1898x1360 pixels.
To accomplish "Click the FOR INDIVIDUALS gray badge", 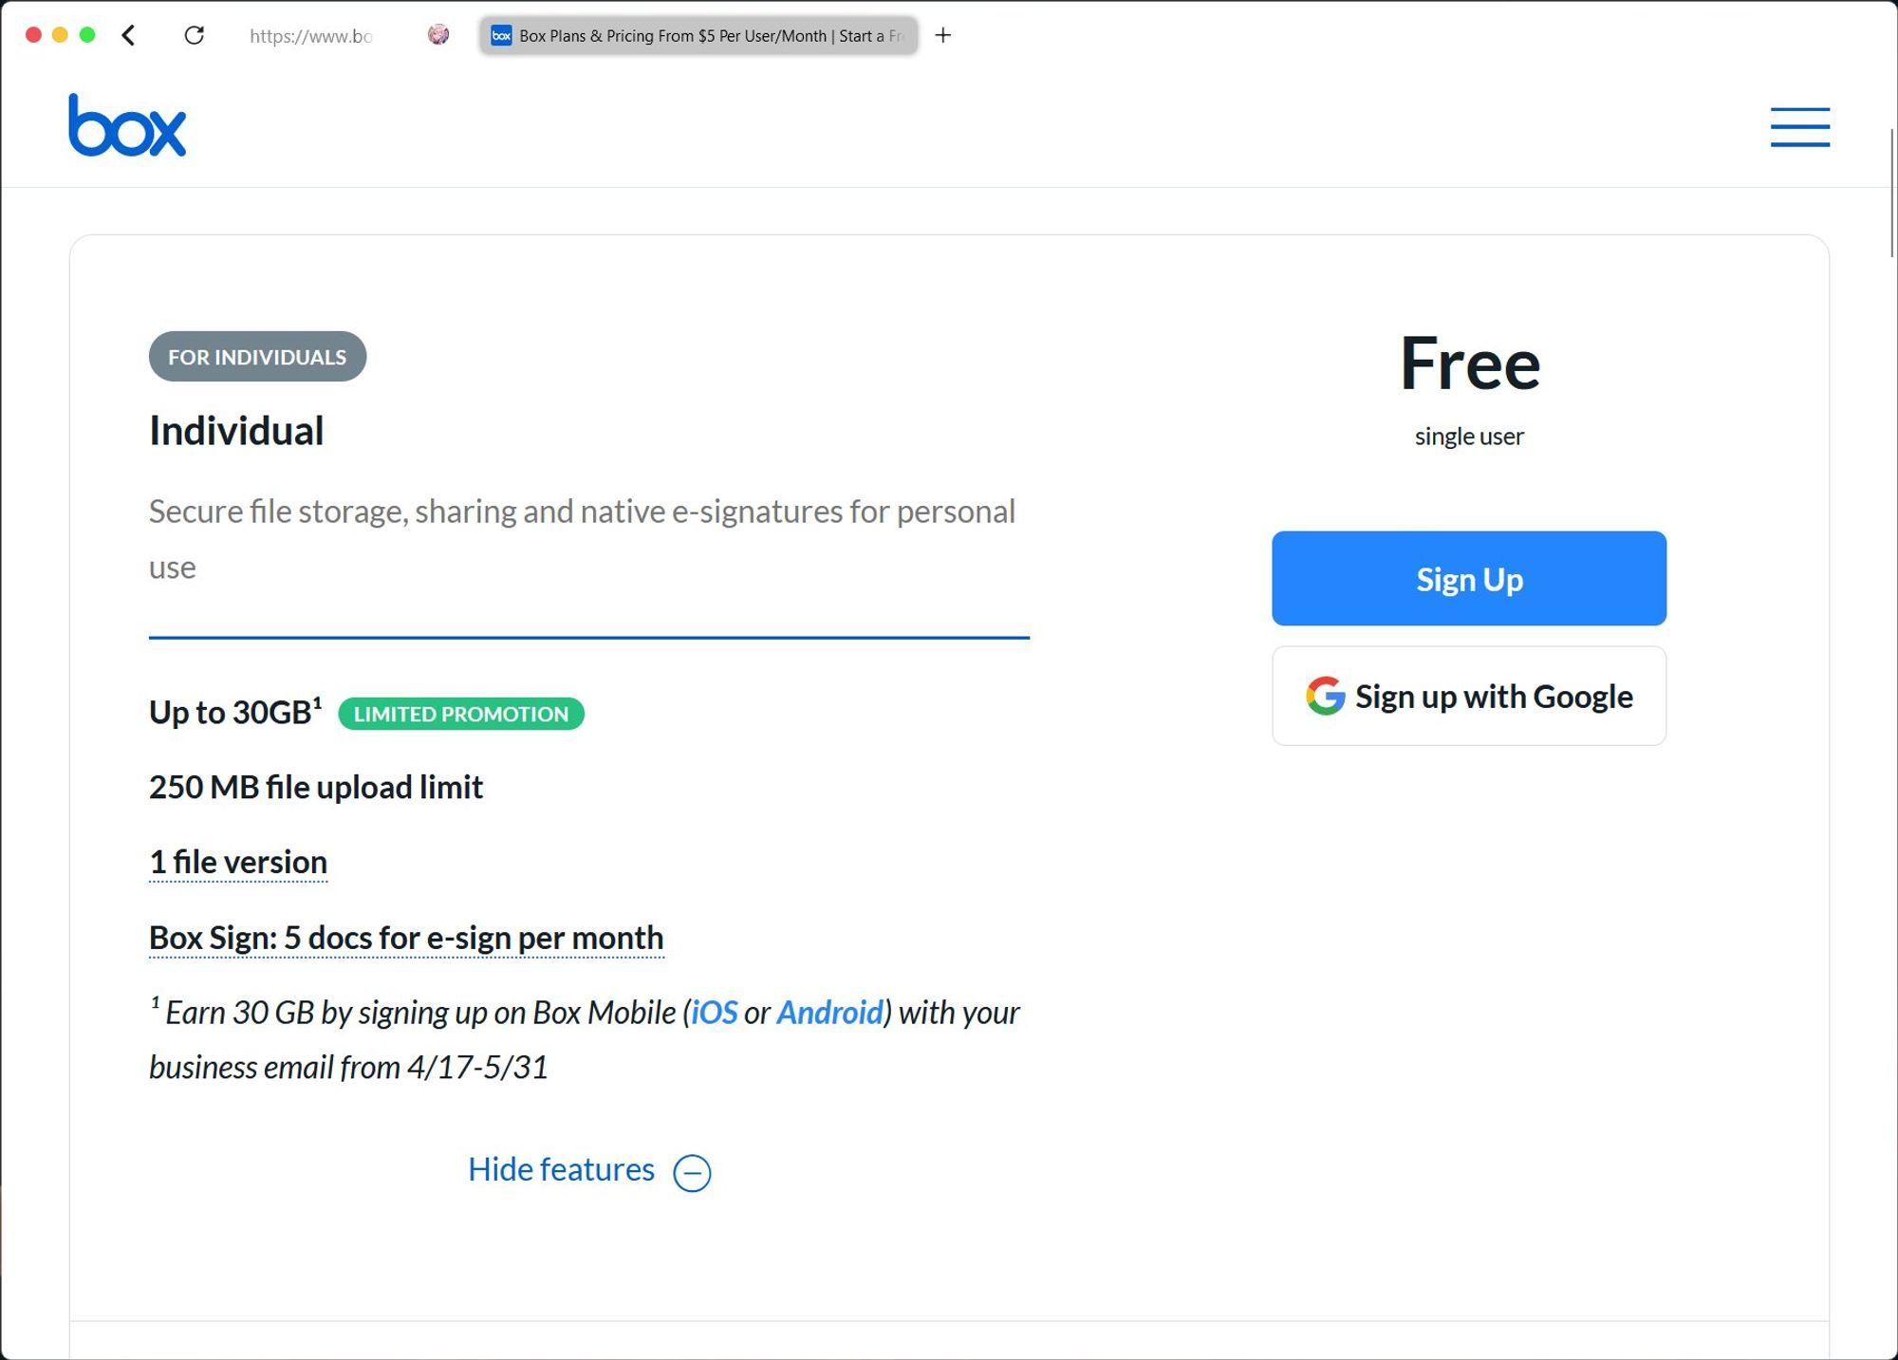I will [x=257, y=357].
